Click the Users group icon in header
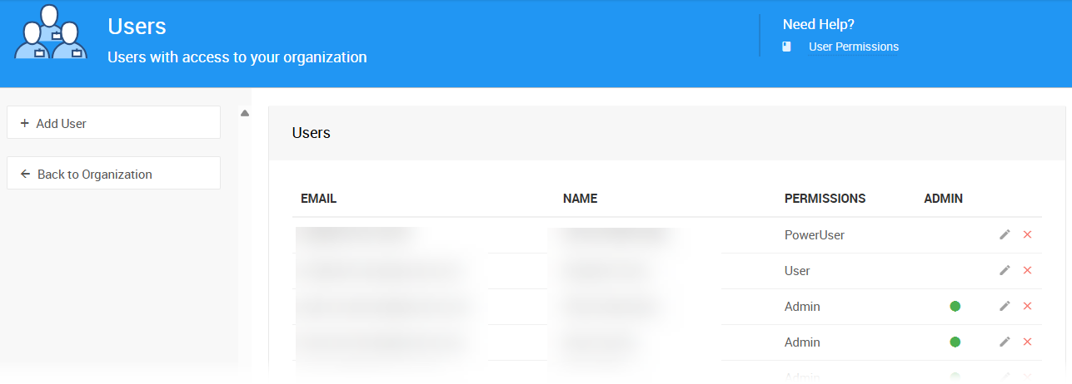1072x384 pixels. click(51, 35)
